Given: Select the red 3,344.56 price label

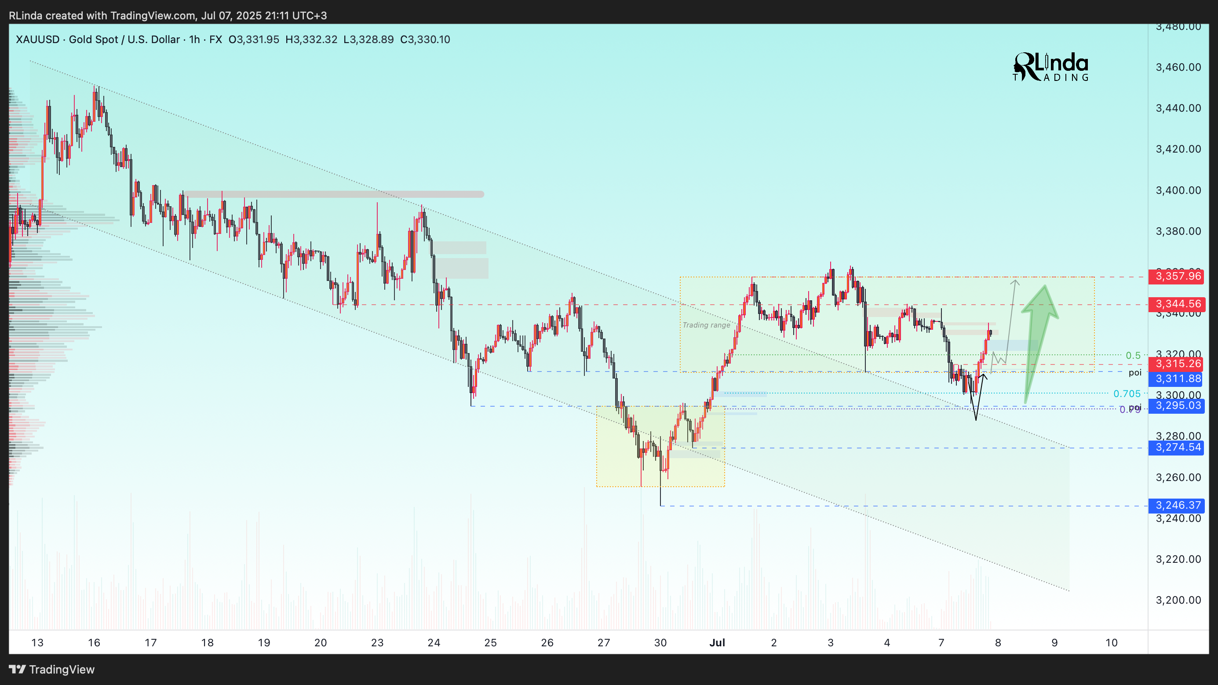Looking at the screenshot, I should coord(1177,304).
